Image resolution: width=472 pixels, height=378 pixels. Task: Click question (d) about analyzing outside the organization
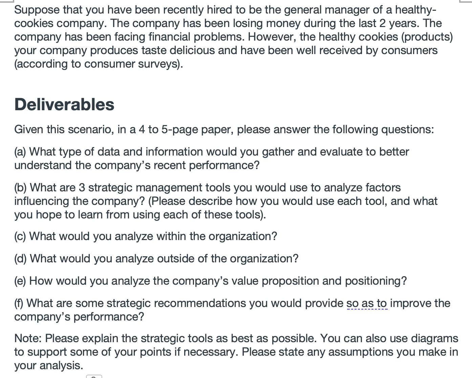pos(156,259)
